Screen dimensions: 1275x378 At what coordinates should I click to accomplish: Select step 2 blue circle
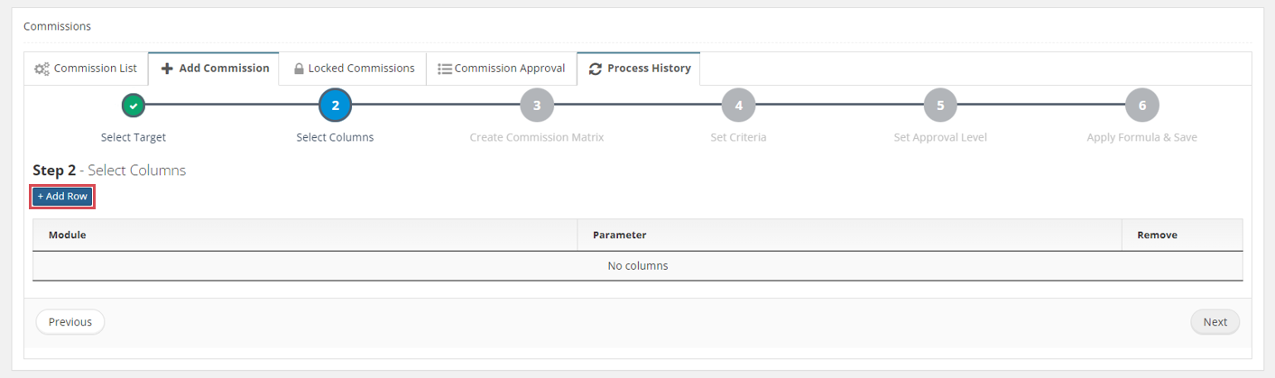(x=335, y=106)
